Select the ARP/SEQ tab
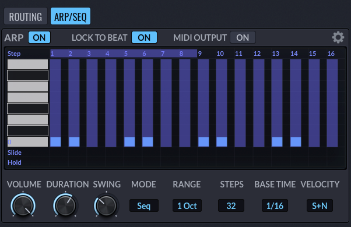This screenshot has width=351, height=227. (x=71, y=16)
